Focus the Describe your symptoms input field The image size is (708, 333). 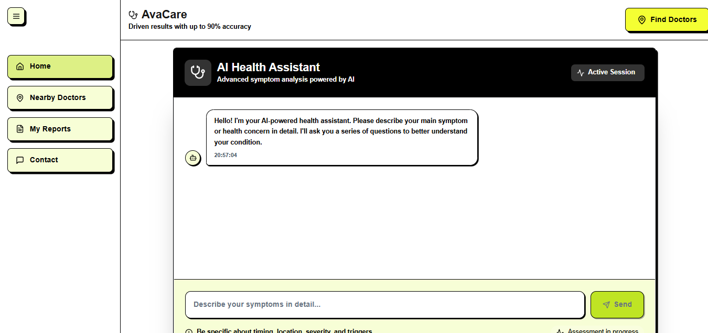point(385,305)
